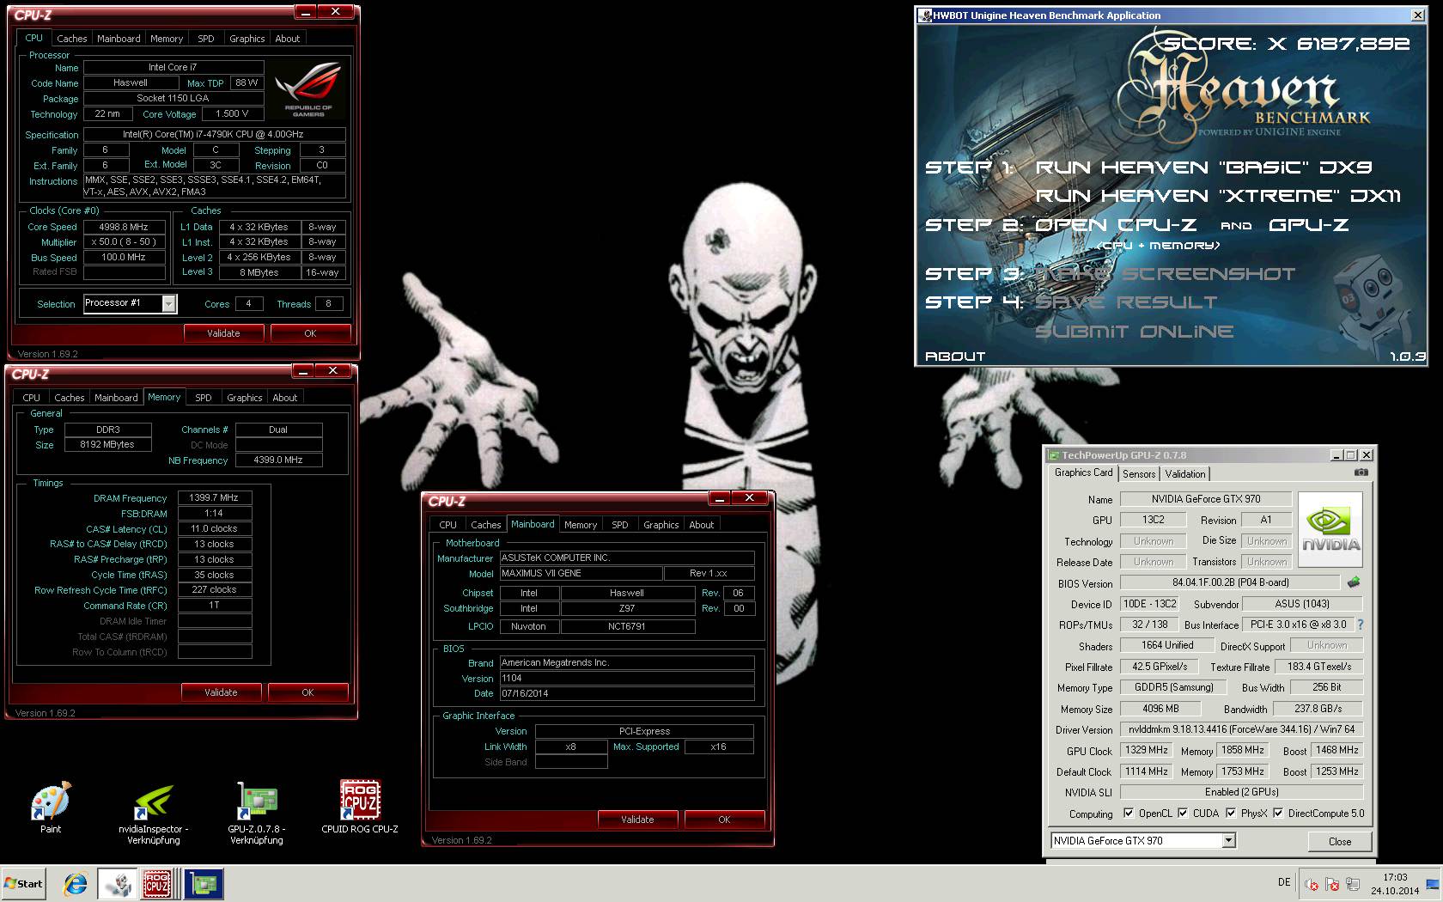This screenshot has width=1443, height=902.
Task: Open the Paint desktop shortcut
Action: pyautogui.click(x=51, y=807)
